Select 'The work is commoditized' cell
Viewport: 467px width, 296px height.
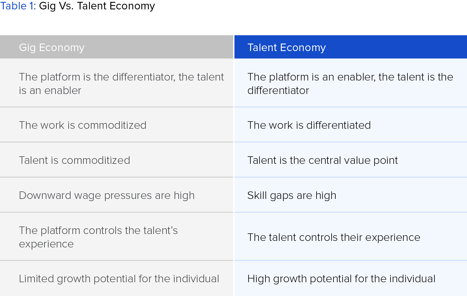[x=82, y=125]
